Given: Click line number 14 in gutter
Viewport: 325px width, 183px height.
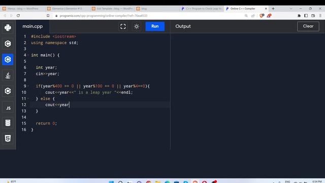Looking at the screenshot, I should coord(24,117).
